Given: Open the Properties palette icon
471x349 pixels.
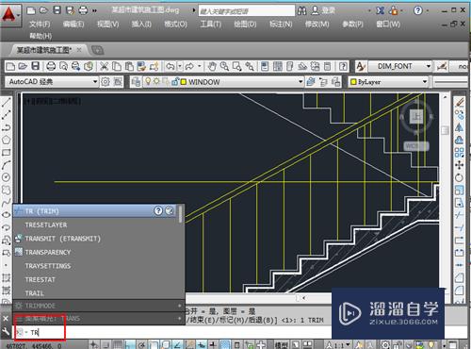Looking at the screenshot, I should 265,66.
